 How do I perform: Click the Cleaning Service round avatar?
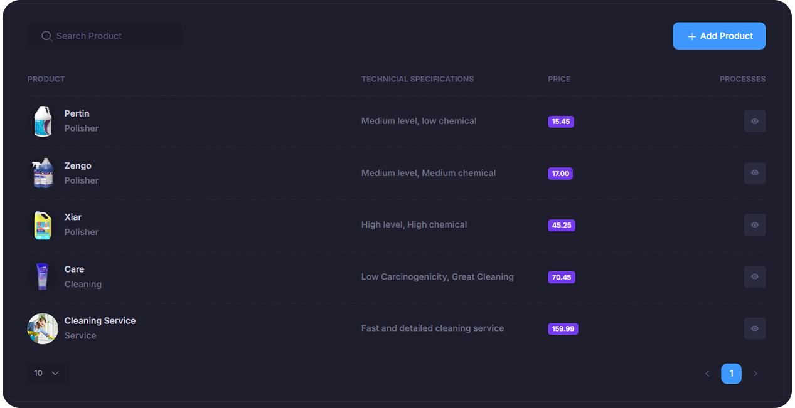(43, 328)
